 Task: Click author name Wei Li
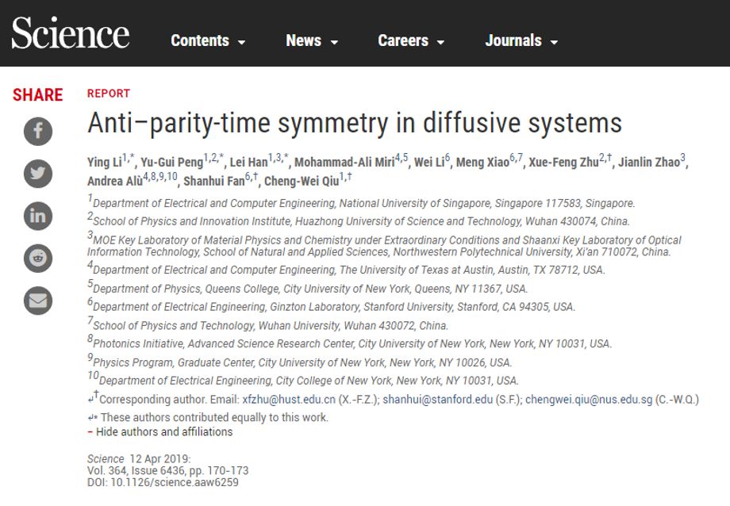(429, 162)
